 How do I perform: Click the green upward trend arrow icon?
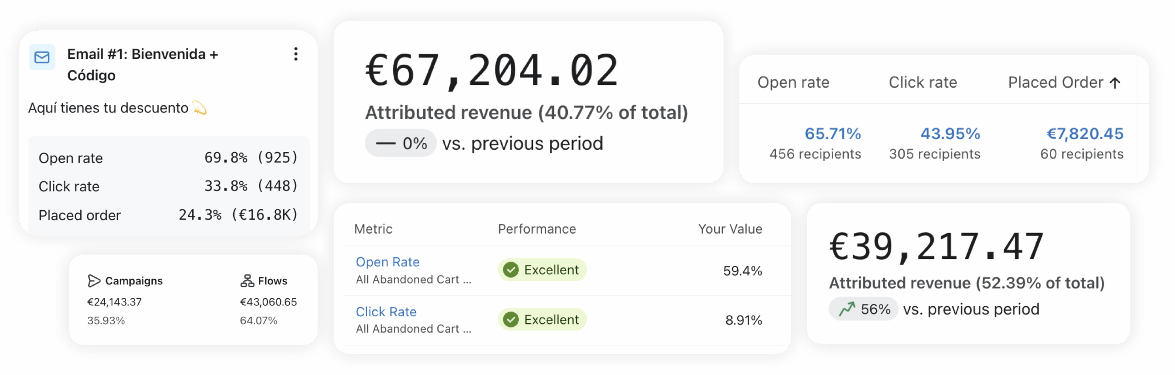[847, 309]
